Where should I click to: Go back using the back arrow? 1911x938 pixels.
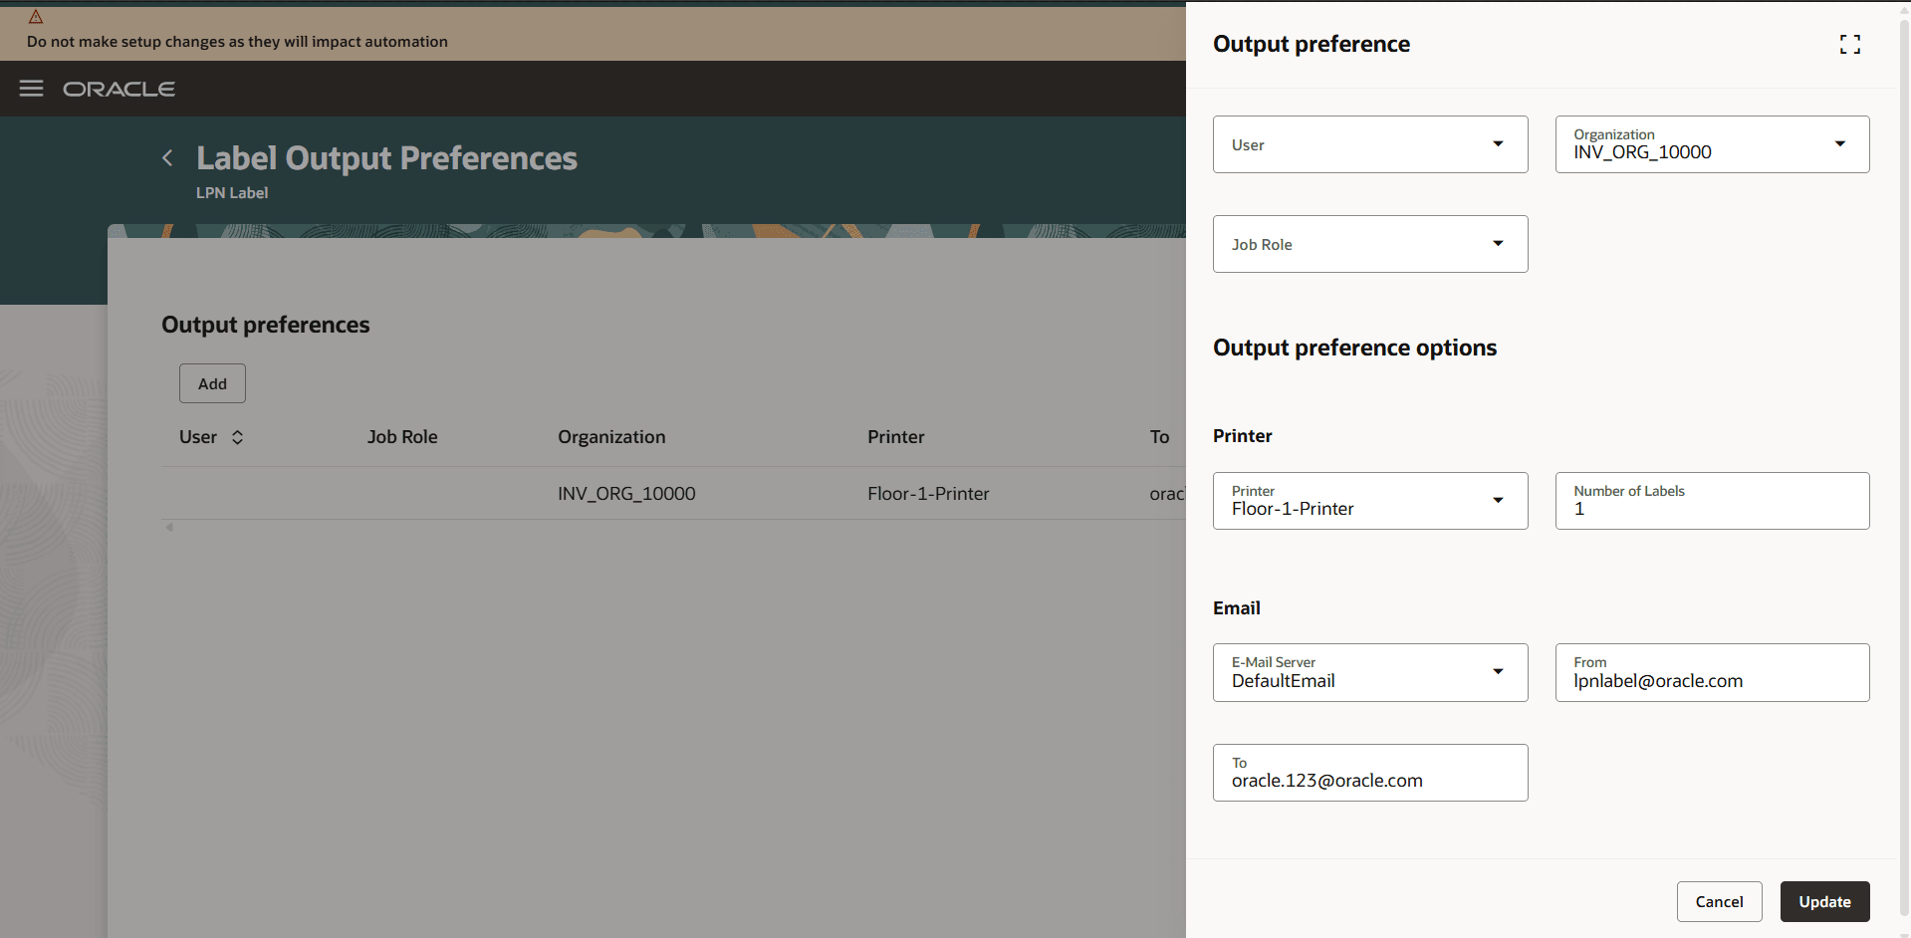click(166, 158)
